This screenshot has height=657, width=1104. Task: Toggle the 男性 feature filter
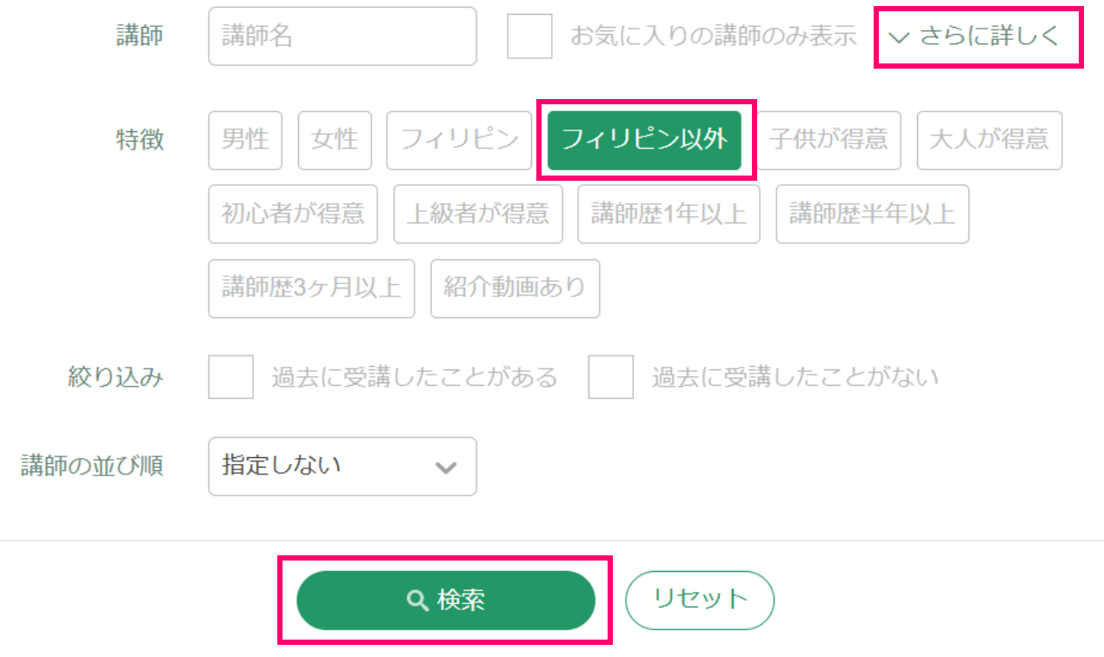pyautogui.click(x=244, y=141)
